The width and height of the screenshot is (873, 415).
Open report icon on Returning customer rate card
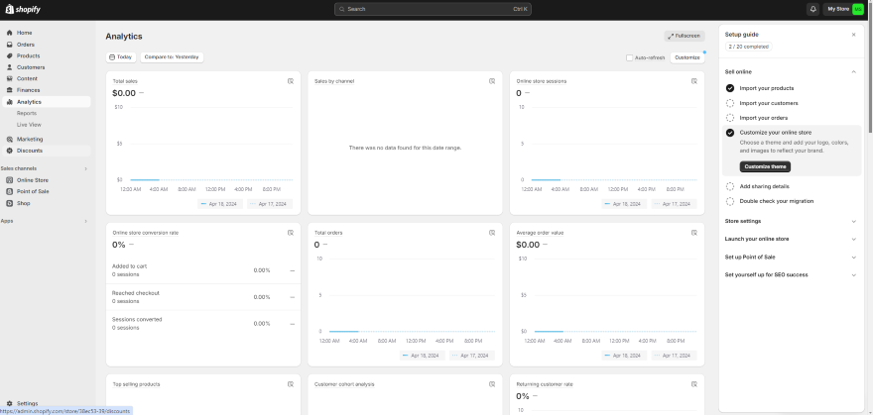tap(694, 384)
